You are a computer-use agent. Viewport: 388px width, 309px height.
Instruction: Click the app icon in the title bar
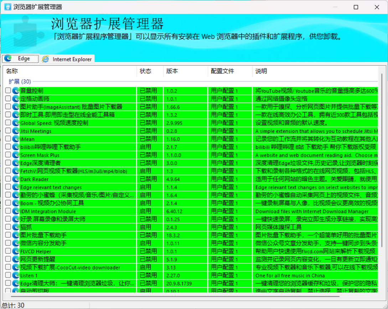coord(7,7)
